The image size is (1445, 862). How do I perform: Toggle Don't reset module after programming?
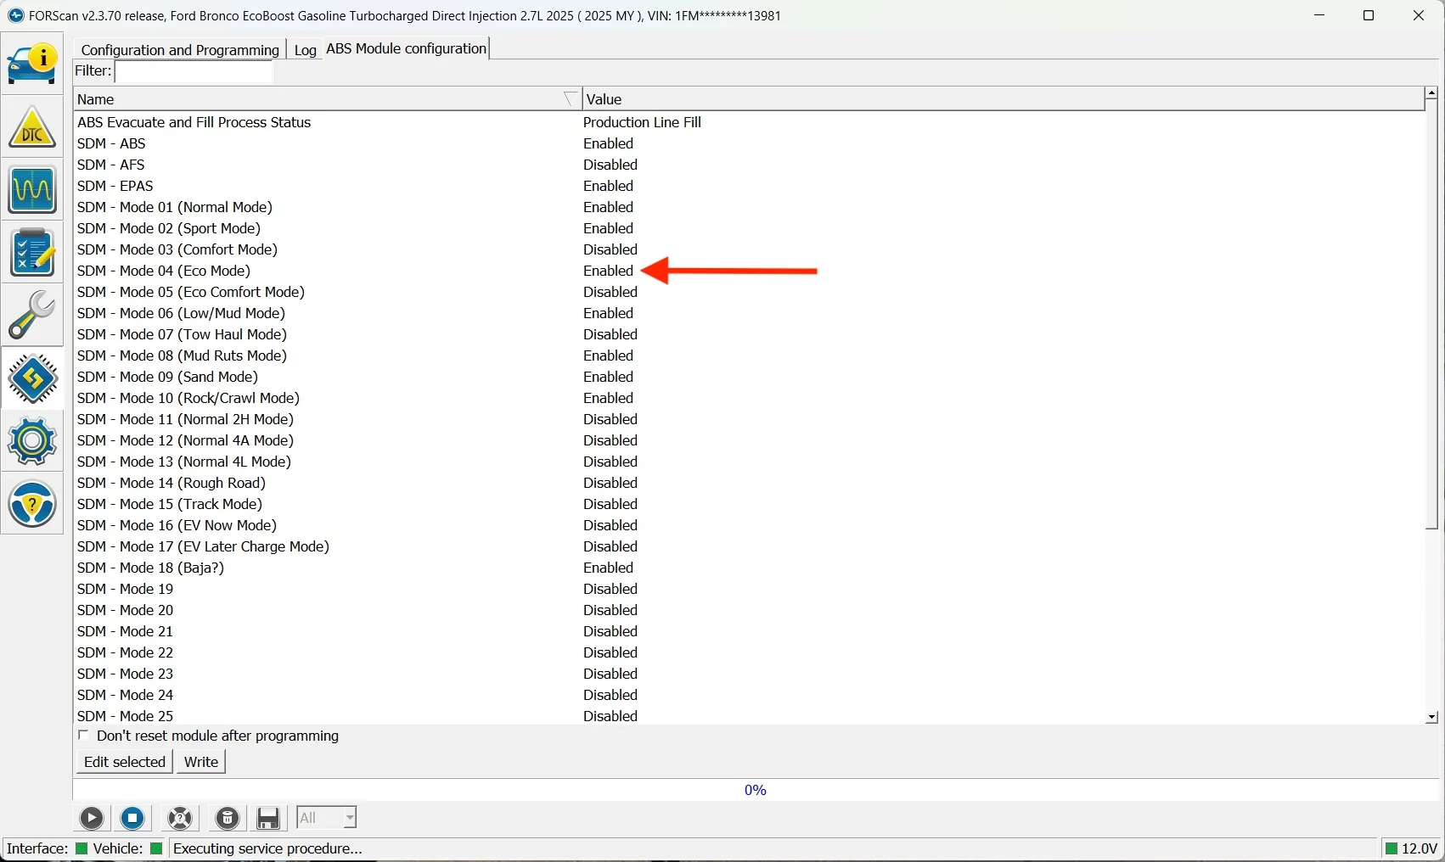click(x=83, y=736)
